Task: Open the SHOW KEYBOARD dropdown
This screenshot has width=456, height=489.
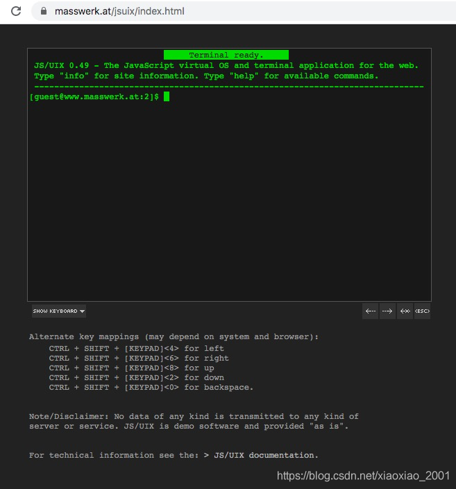Action: point(59,311)
